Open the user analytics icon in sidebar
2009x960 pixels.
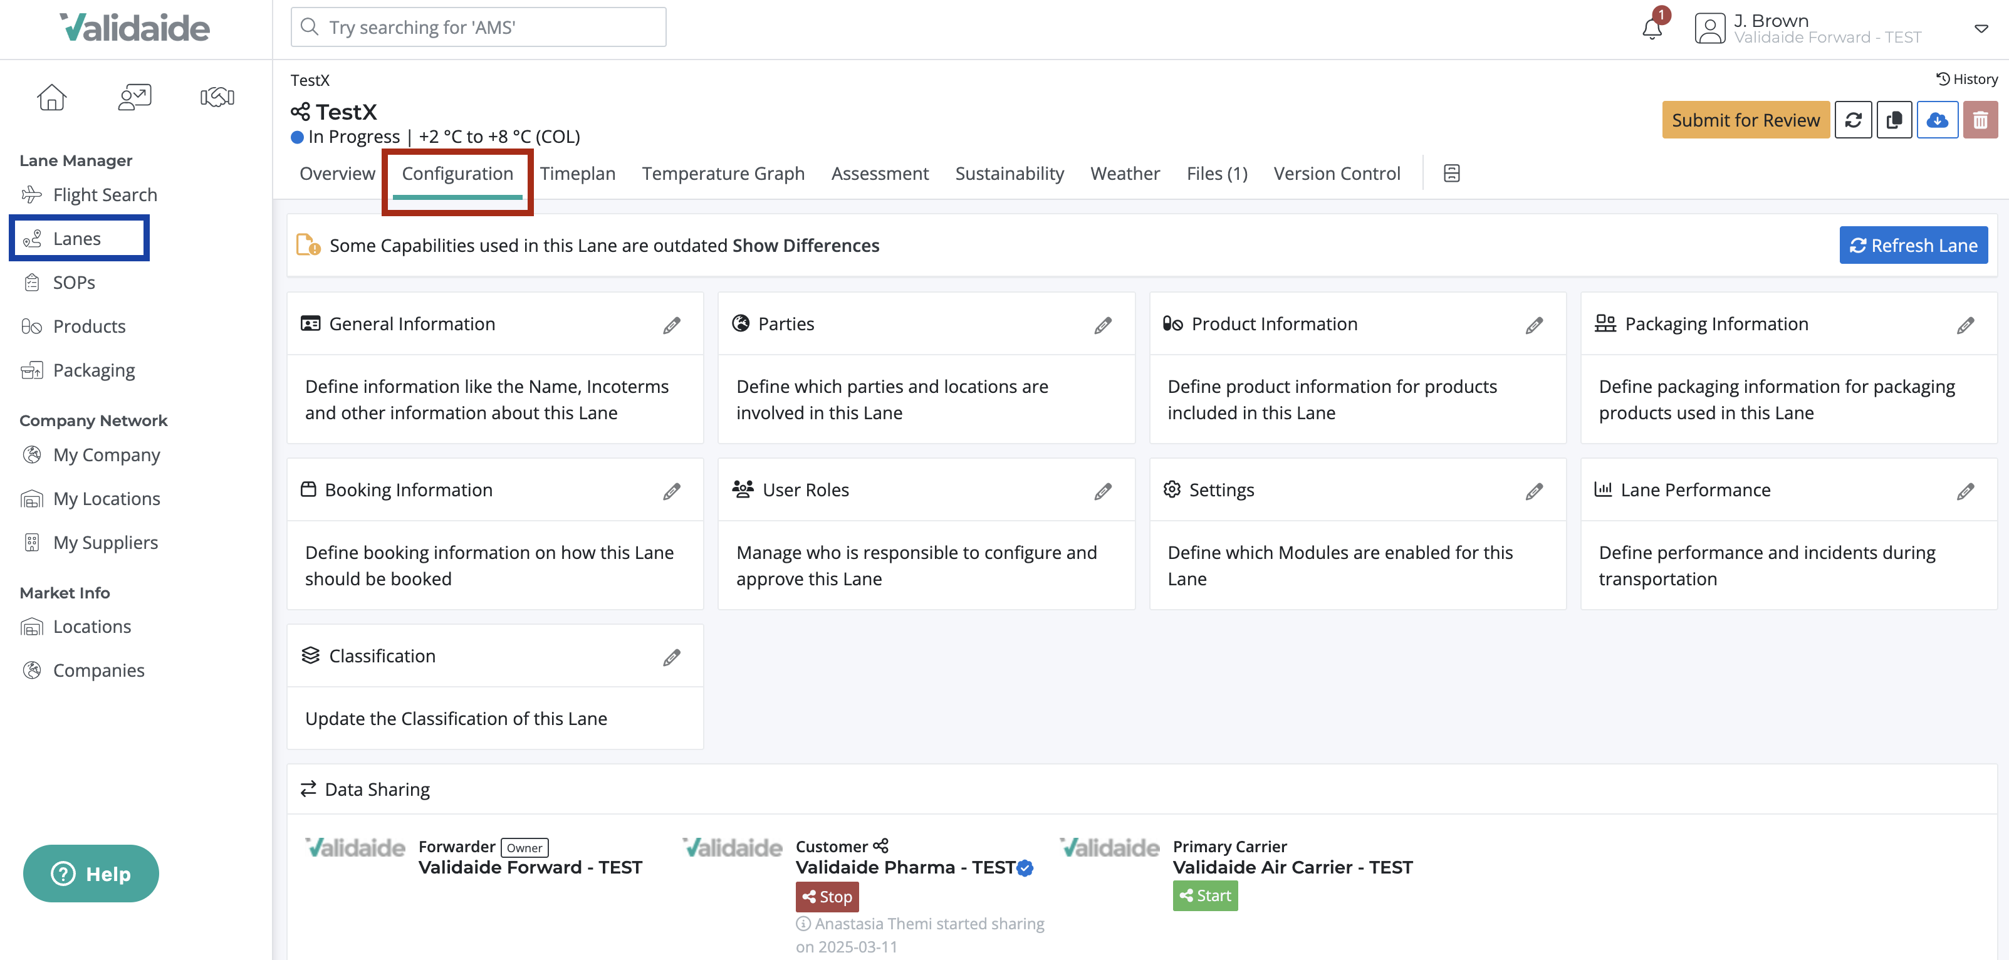coord(134,97)
